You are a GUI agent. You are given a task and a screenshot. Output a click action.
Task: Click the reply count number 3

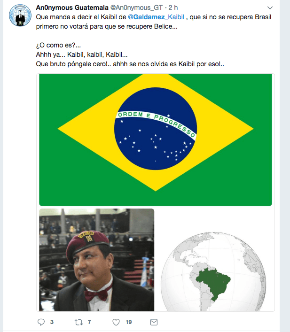point(52,322)
